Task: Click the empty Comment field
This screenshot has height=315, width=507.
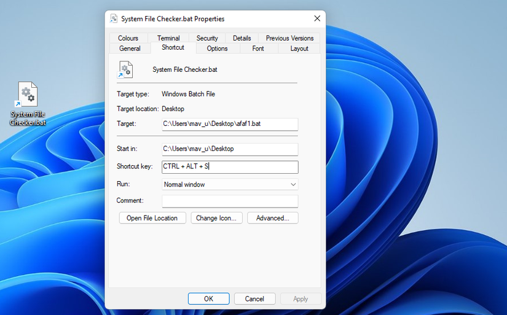Action: point(230,201)
